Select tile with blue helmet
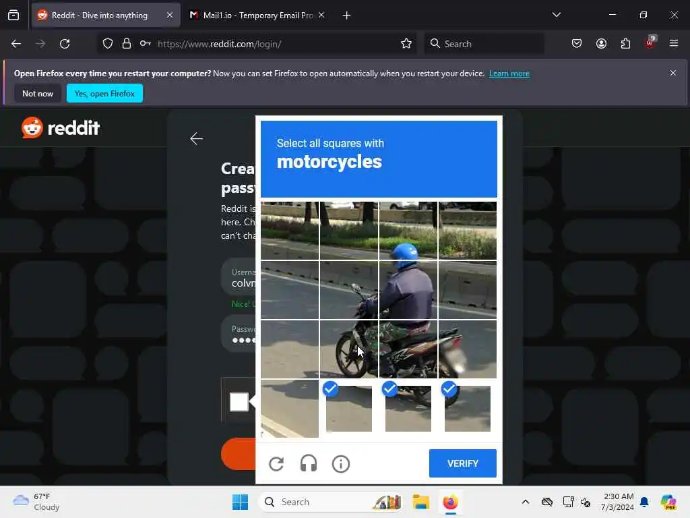Viewport: 690px width, 518px height. (x=408, y=231)
